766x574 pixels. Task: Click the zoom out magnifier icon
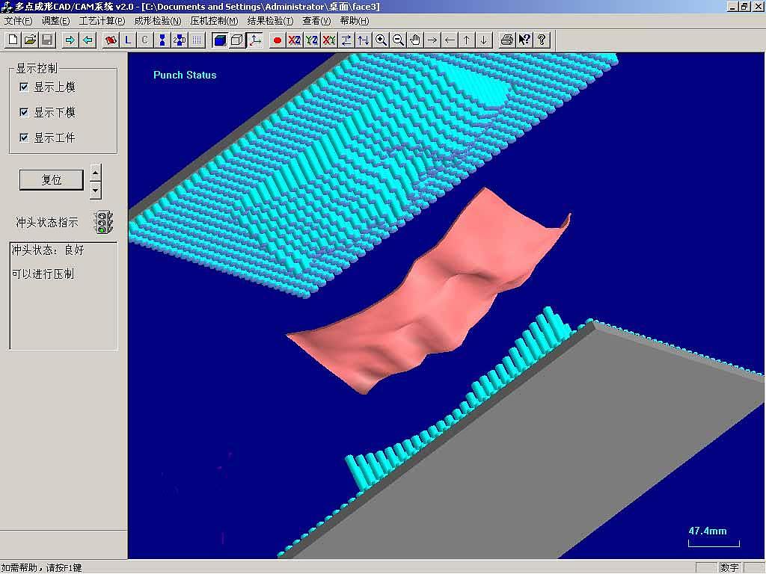pyautogui.click(x=398, y=40)
